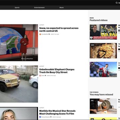The image size is (120, 120).
Task: Open the Matilda star video thumbnail
Action: [x=19, y=114]
